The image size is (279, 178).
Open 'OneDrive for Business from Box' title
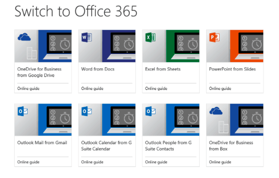[231, 146]
